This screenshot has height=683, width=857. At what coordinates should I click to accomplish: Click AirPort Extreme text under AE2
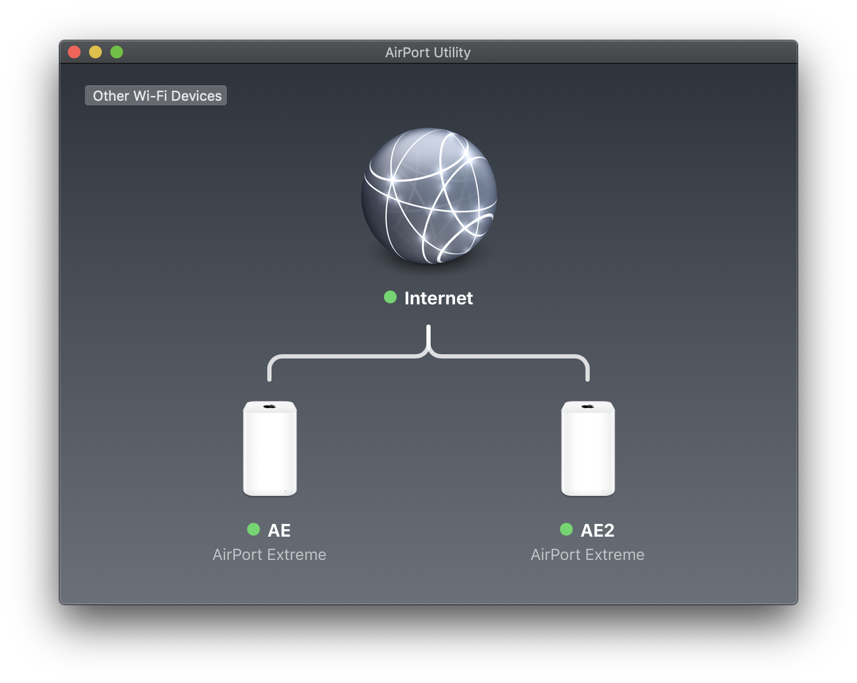588,555
